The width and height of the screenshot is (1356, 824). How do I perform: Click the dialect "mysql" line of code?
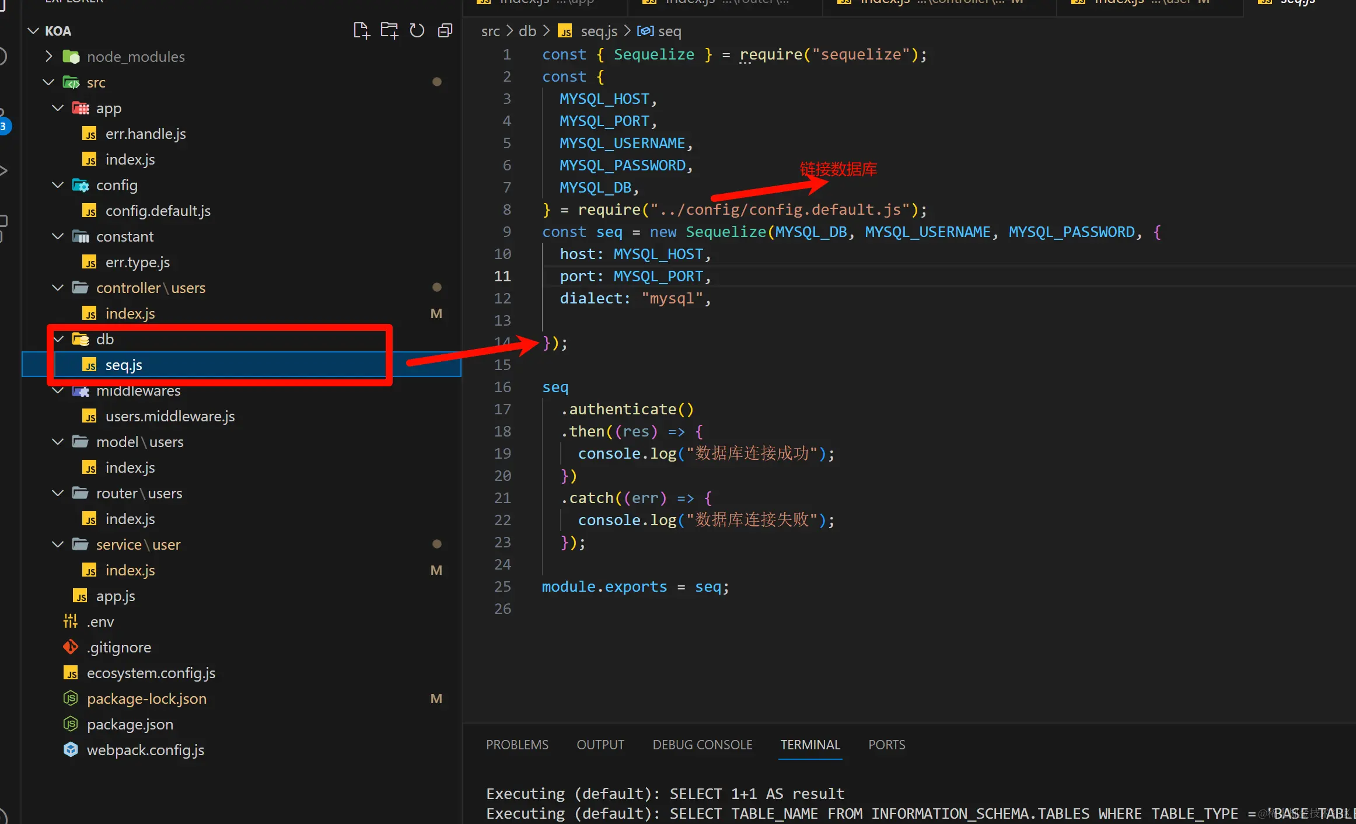pyautogui.click(x=635, y=298)
